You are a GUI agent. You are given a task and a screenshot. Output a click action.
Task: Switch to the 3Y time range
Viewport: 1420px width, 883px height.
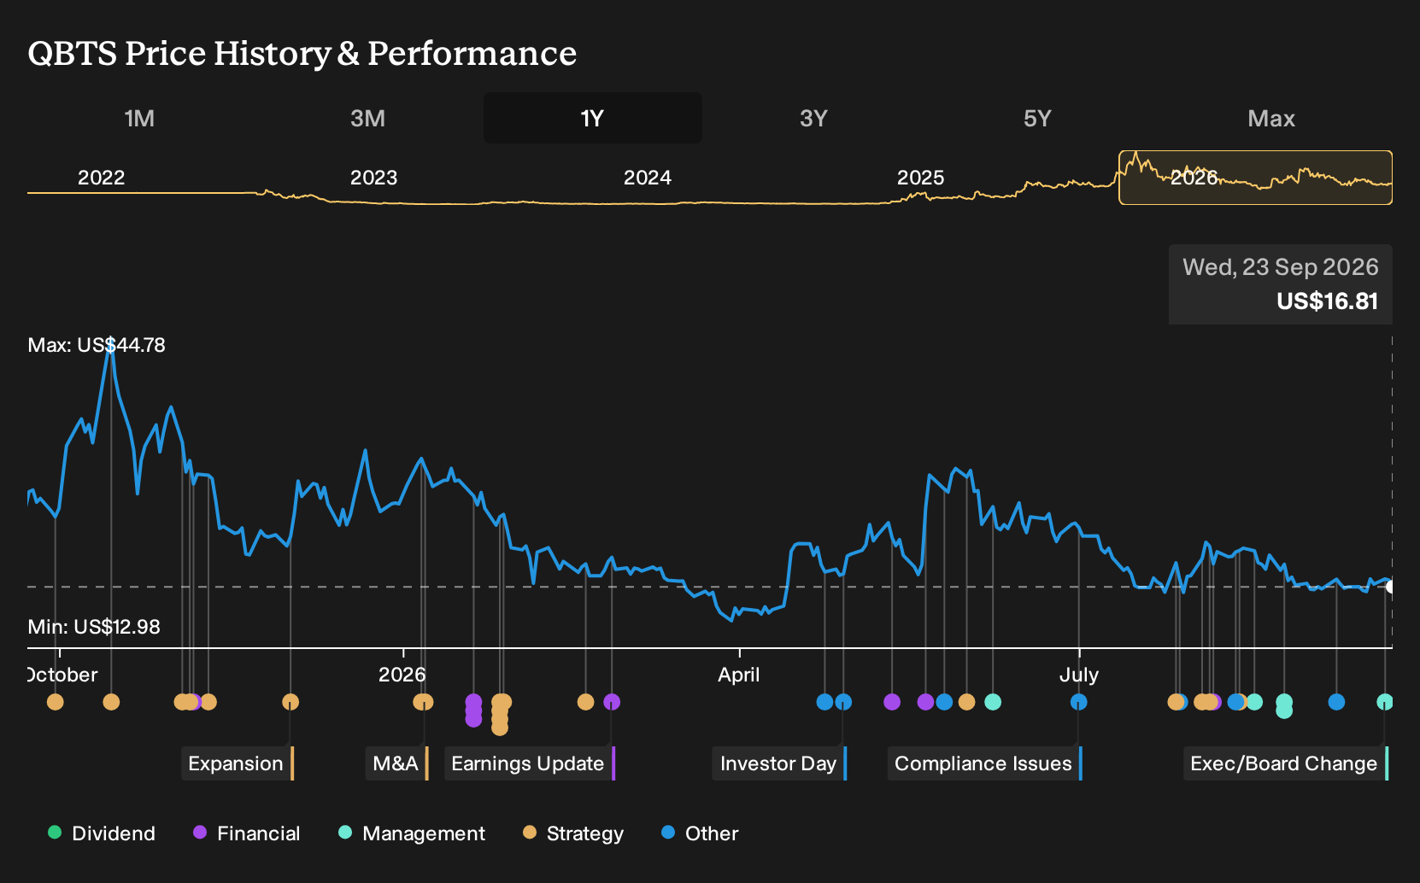click(x=813, y=118)
